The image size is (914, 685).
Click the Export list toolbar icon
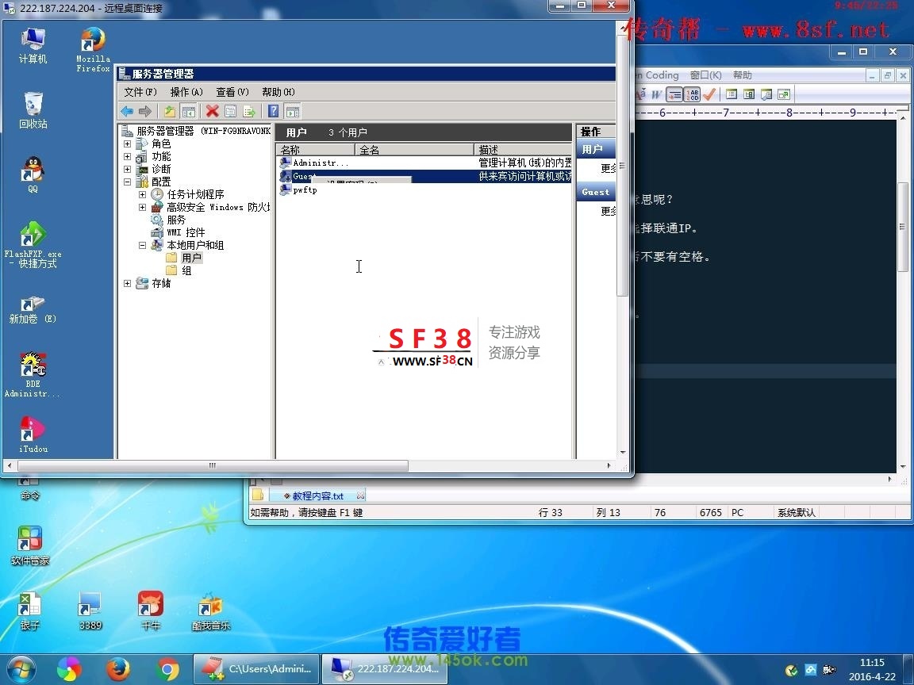click(249, 112)
